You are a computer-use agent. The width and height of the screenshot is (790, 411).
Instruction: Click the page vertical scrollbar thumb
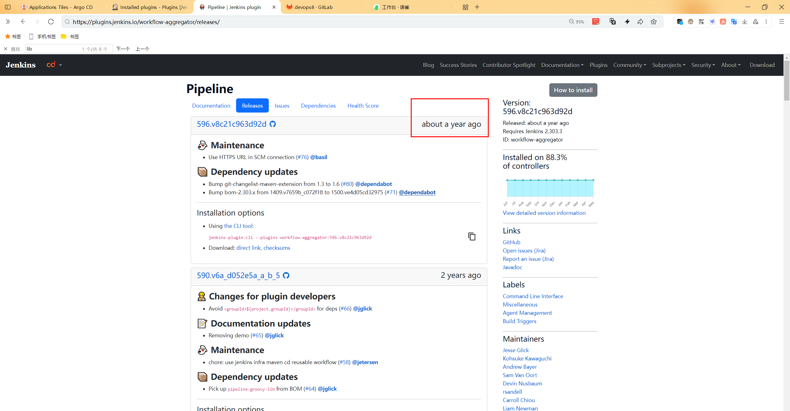pyautogui.click(x=787, y=80)
